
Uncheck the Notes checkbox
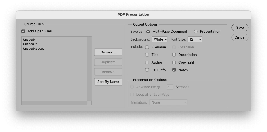pyautogui.click(x=174, y=70)
